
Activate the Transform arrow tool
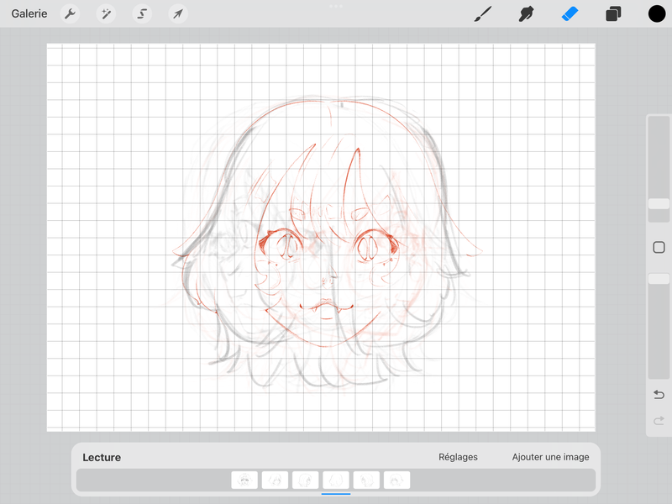tap(177, 14)
